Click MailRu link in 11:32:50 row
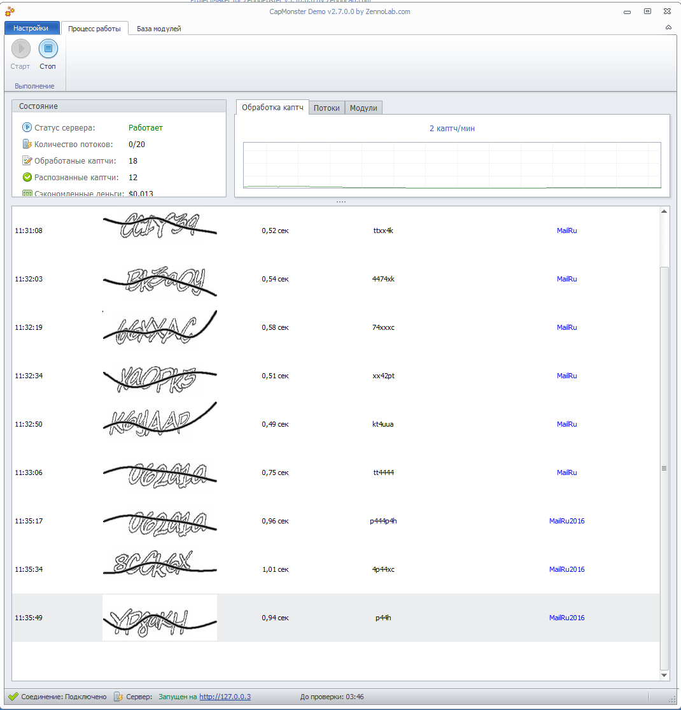Viewport: 681px width, 710px height. (566, 424)
